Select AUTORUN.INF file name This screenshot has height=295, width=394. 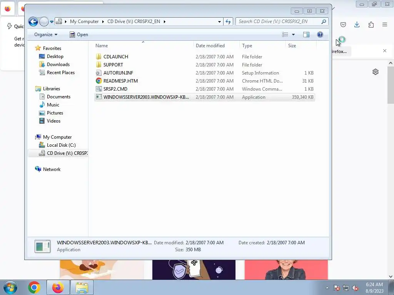[x=119, y=73]
